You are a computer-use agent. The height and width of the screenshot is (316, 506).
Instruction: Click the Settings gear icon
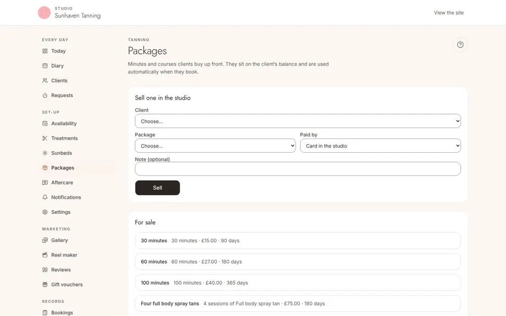(45, 212)
